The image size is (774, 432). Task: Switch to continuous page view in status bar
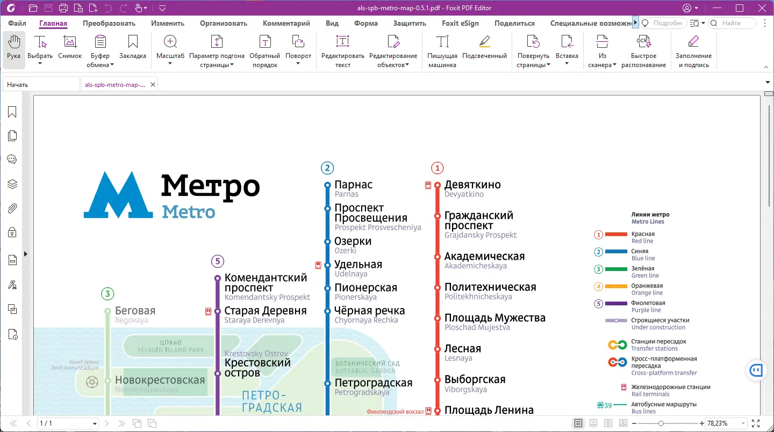click(593, 423)
